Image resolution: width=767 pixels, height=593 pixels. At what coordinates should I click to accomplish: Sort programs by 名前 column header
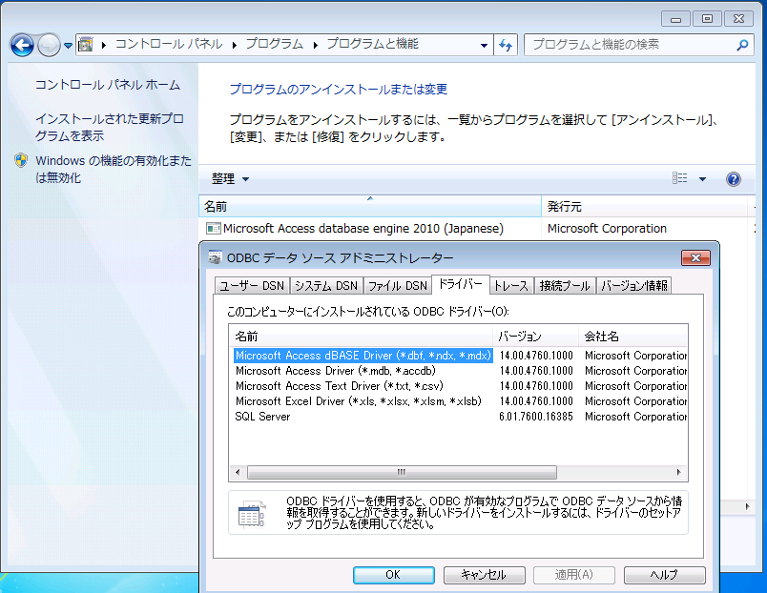point(370,206)
